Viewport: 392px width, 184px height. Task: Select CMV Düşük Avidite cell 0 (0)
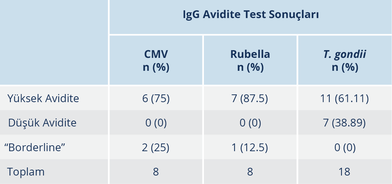(x=156, y=123)
